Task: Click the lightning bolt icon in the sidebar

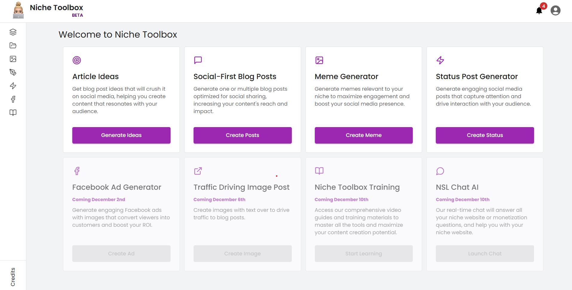Action: click(x=13, y=86)
